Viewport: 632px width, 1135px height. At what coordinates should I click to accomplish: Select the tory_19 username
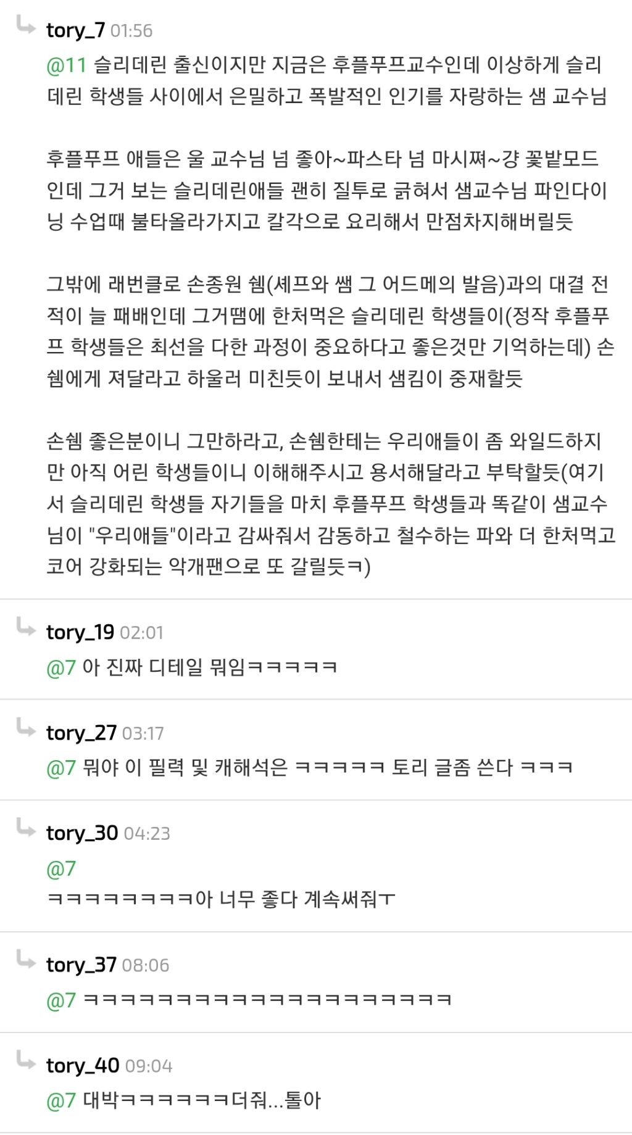click(80, 632)
